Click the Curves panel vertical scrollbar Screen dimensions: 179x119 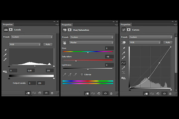pos(176,55)
